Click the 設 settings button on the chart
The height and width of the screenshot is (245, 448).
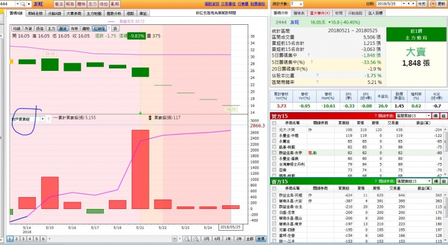[115, 29]
